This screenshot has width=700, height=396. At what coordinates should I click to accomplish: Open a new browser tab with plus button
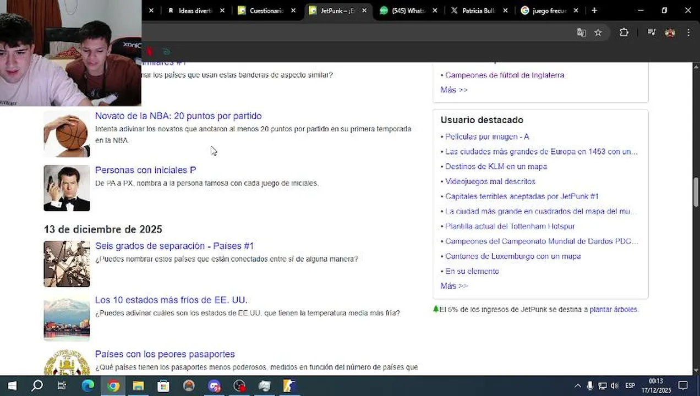tap(594, 10)
